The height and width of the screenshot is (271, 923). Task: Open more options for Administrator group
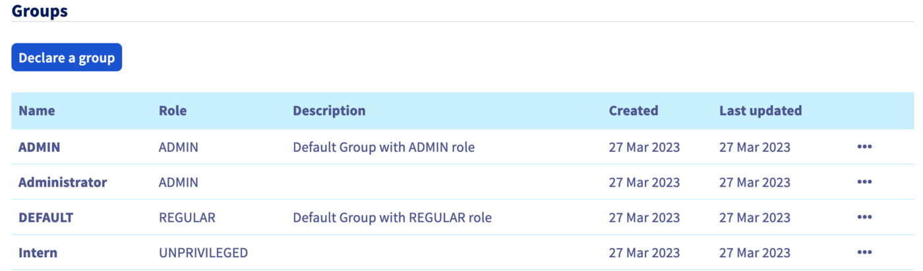[x=864, y=182]
